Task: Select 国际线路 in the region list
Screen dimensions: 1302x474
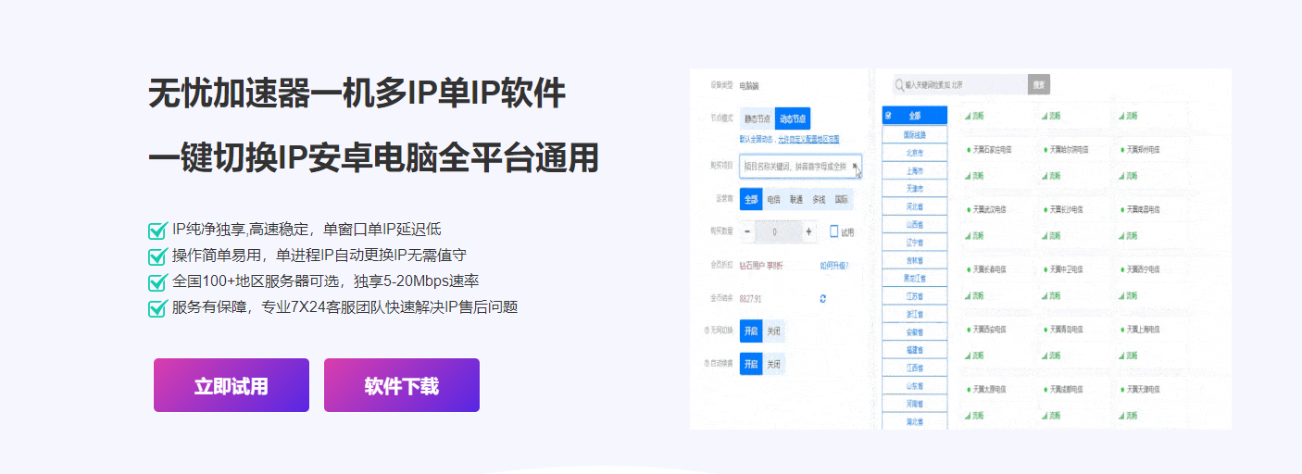Action: tap(915, 134)
